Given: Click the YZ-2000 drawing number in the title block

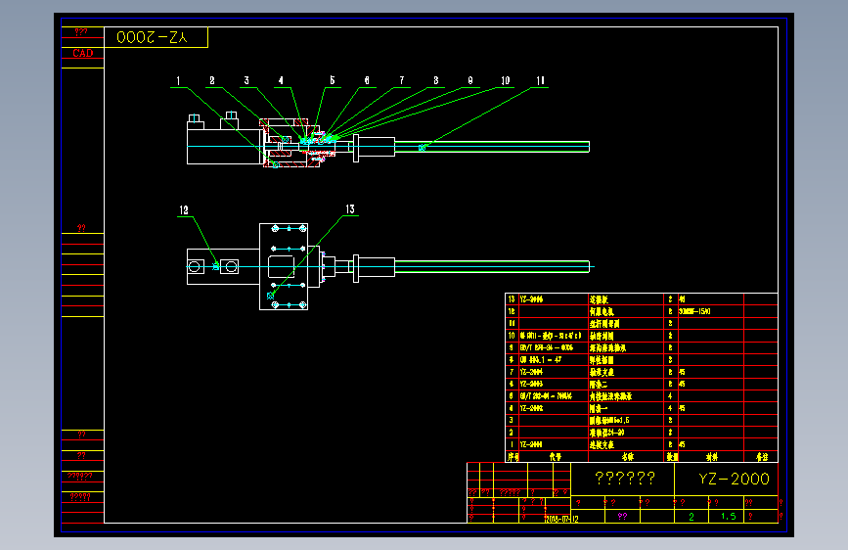Looking at the screenshot, I should pyautogui.click(x=734, y=480).
